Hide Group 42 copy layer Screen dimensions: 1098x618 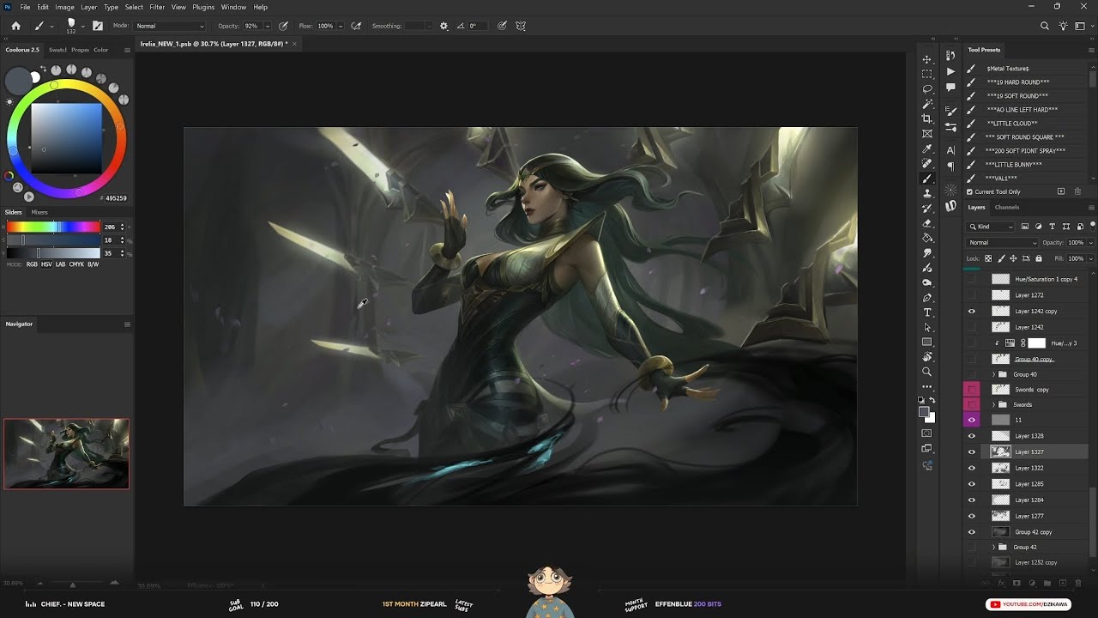click(972, 532)
